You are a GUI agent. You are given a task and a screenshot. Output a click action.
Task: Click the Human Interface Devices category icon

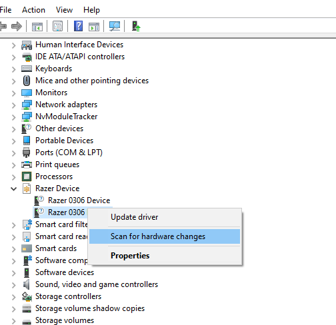coord(27,45)
